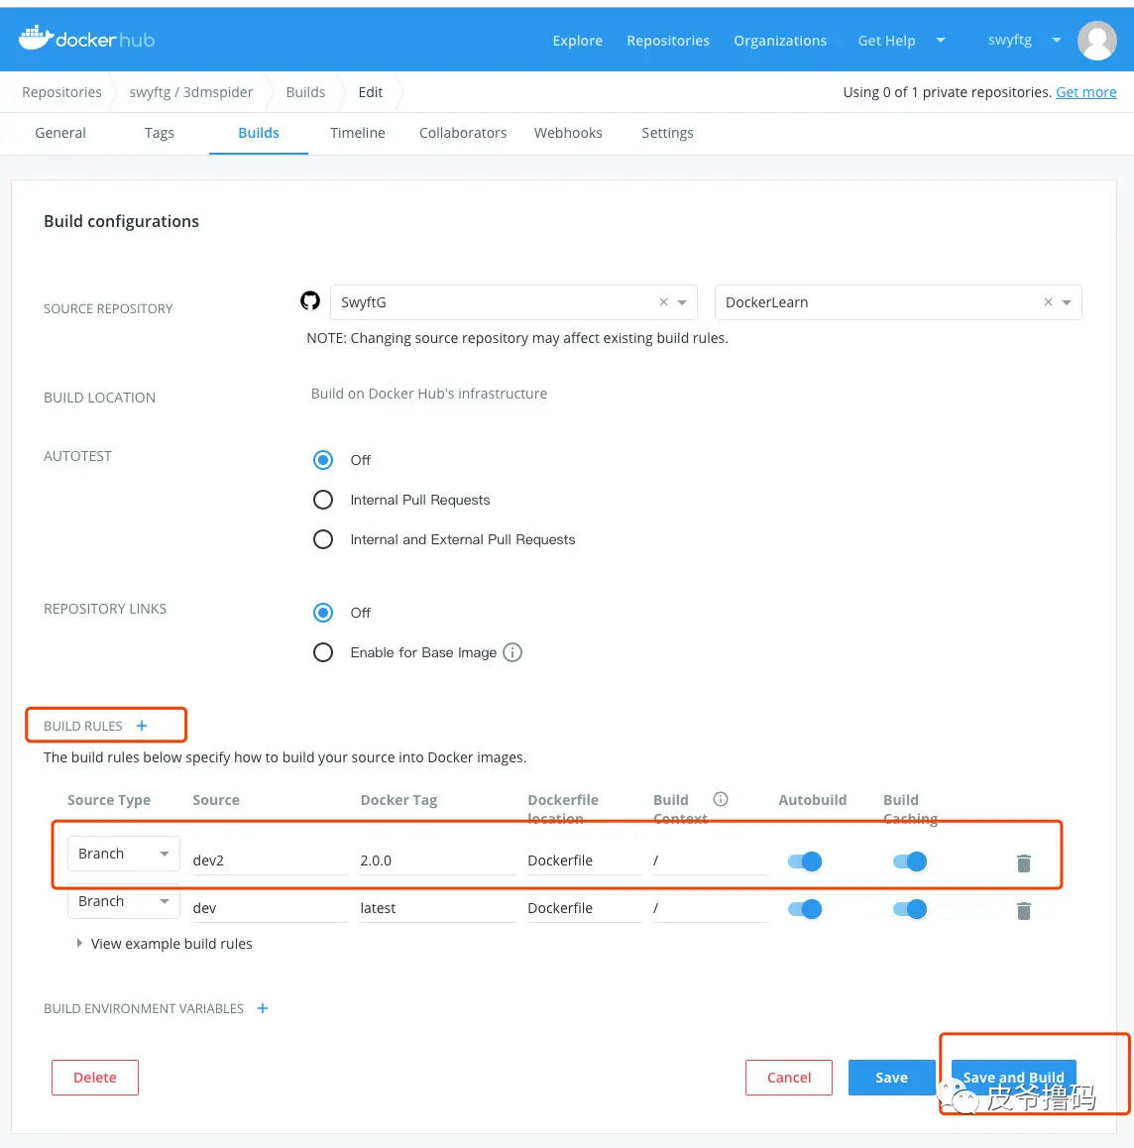Click the Save and Build button

[x=1014, y=1078]
